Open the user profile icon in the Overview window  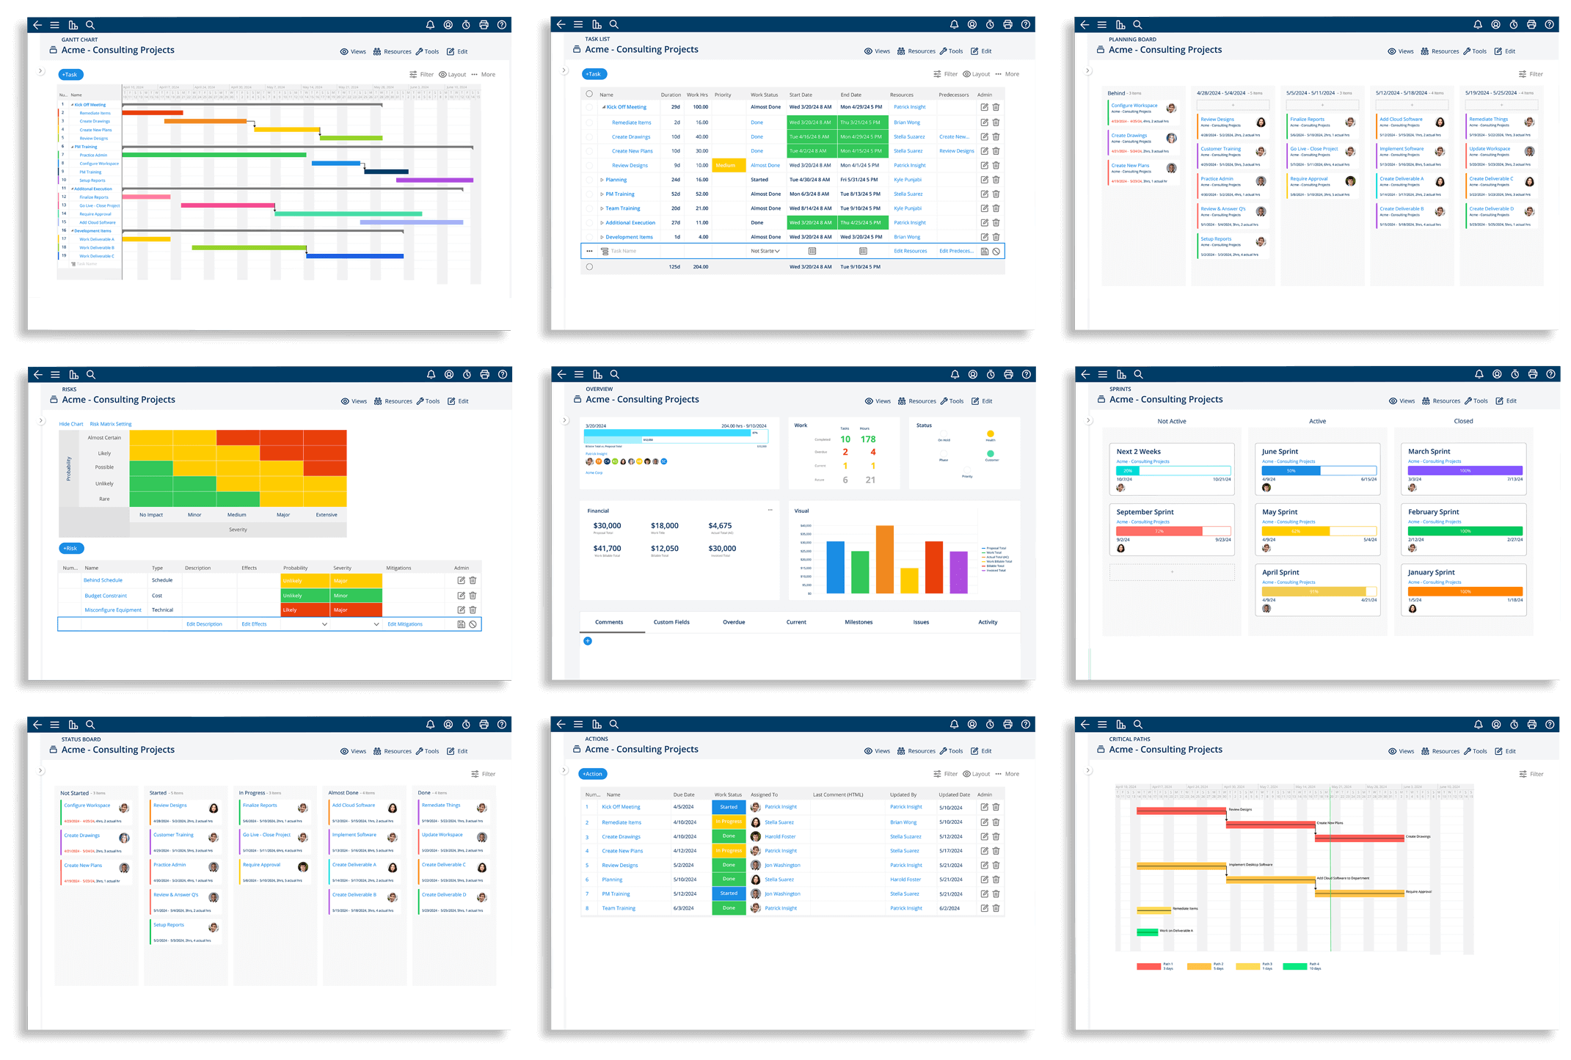point(972,374)
